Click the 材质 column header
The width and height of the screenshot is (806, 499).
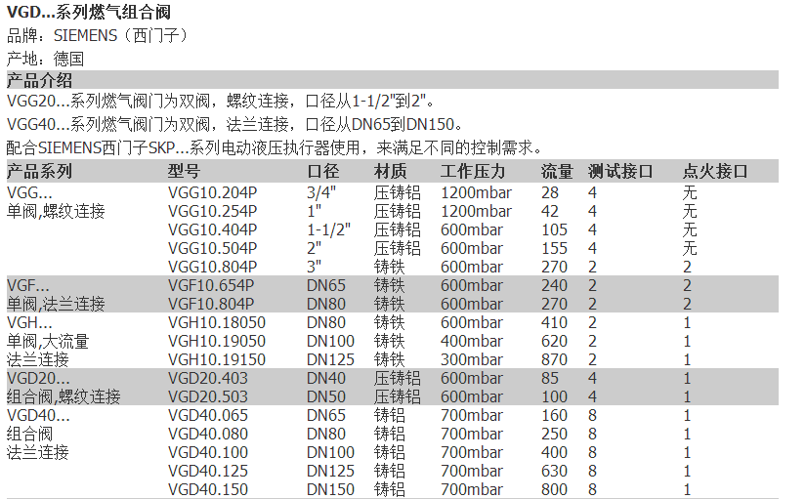(x=390, y=171)
